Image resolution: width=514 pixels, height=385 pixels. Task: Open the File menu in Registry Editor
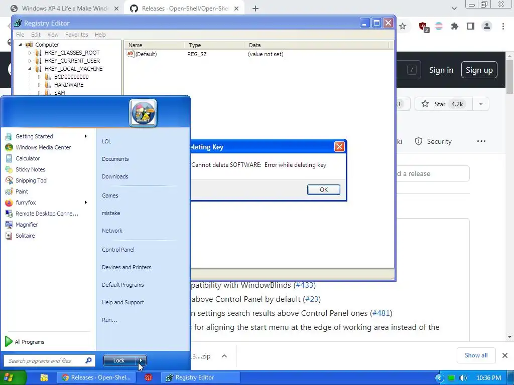[20, 35]
